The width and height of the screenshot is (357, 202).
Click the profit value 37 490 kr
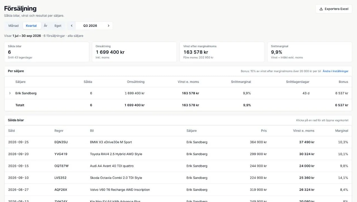[x=307, y=142]
